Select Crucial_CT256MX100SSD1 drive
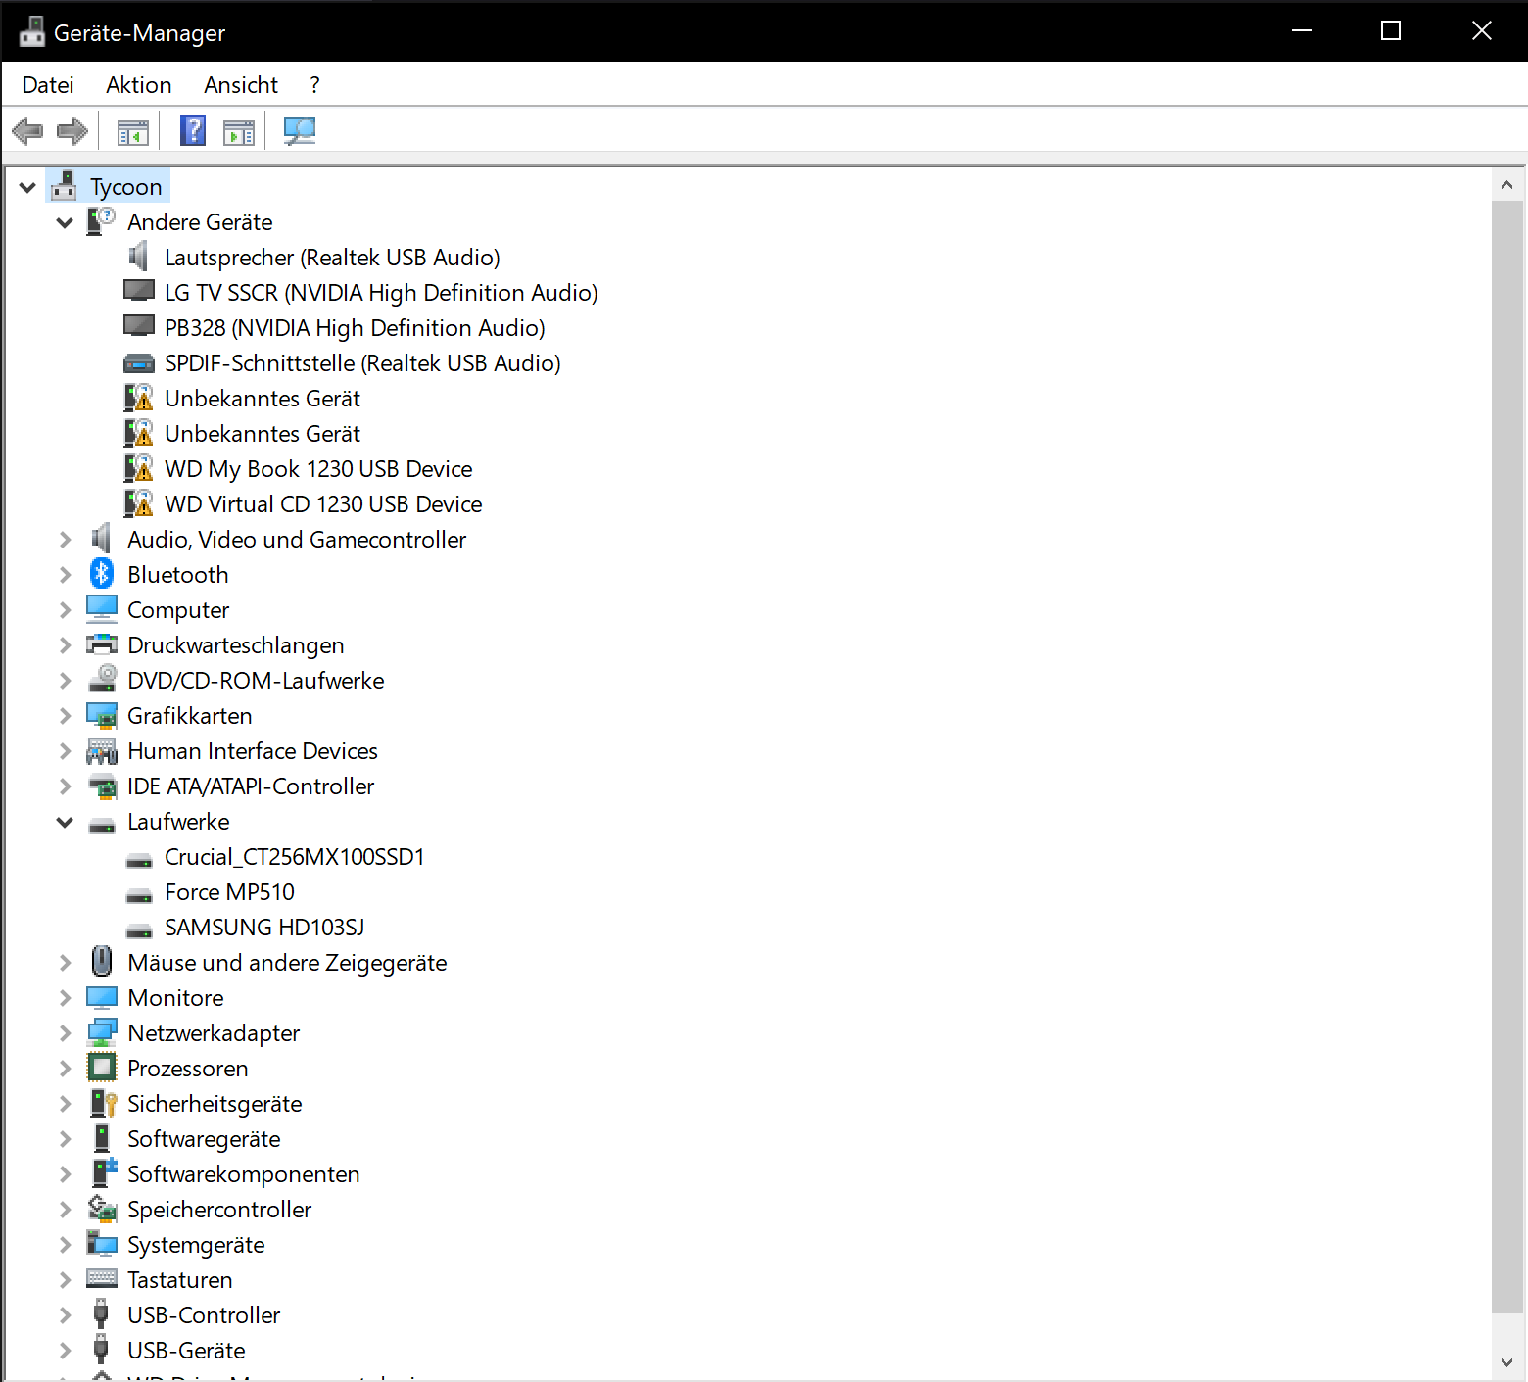 [295, 857]
